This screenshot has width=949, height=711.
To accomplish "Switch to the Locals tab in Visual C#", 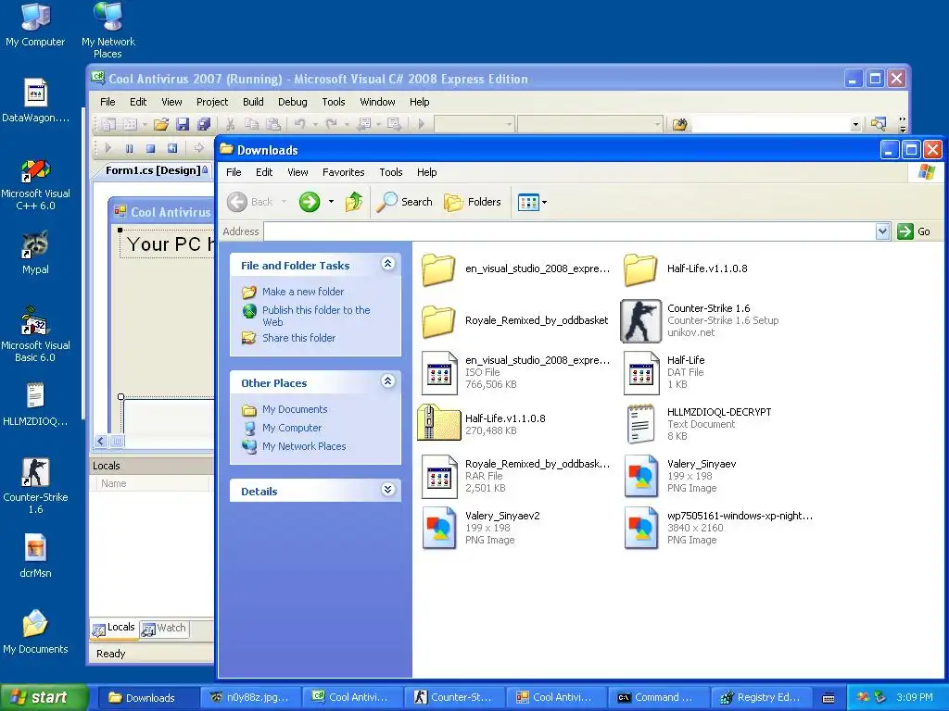I will [114, 629].
